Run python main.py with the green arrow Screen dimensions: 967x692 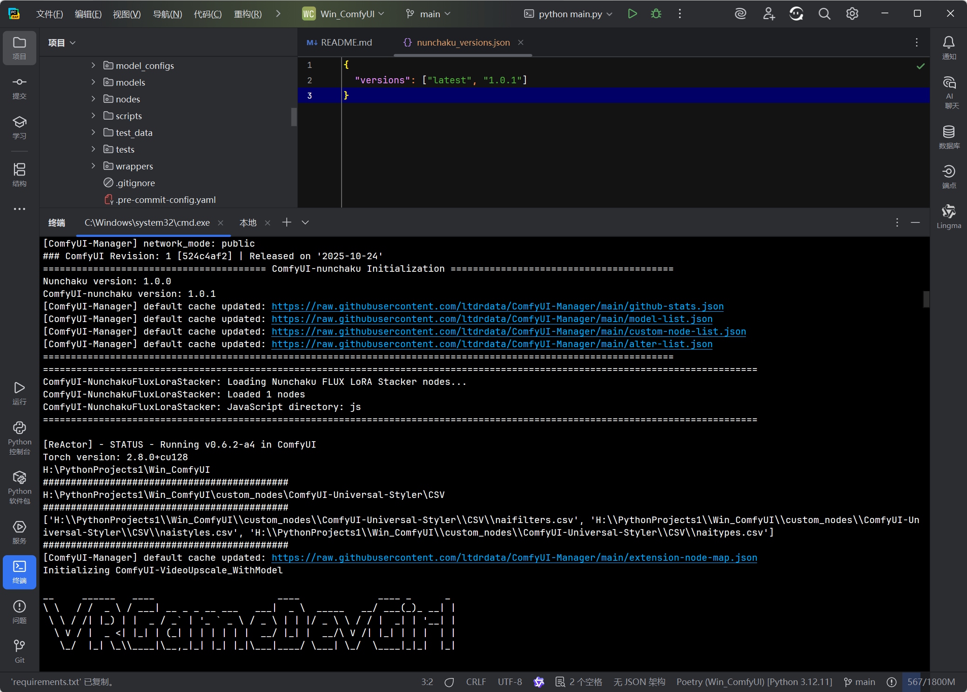(x=632, y=14)
